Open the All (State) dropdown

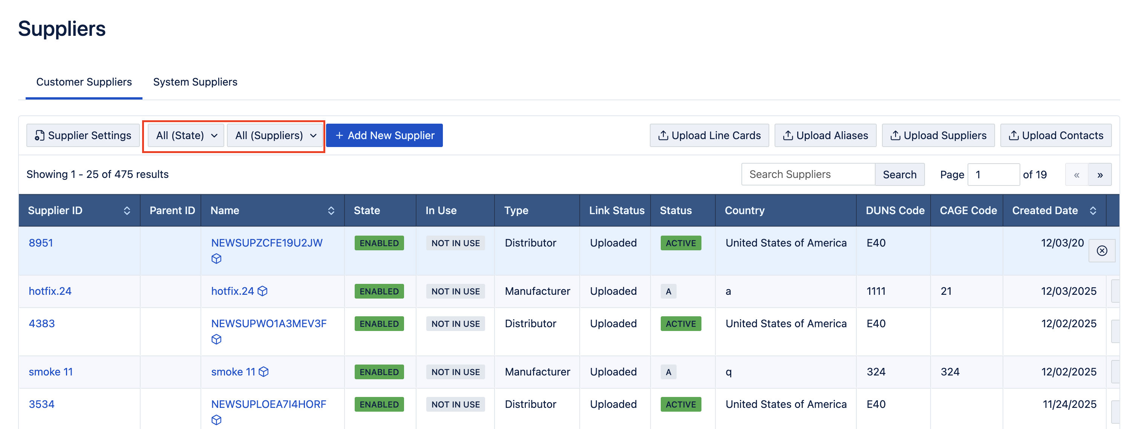[187, 136]
